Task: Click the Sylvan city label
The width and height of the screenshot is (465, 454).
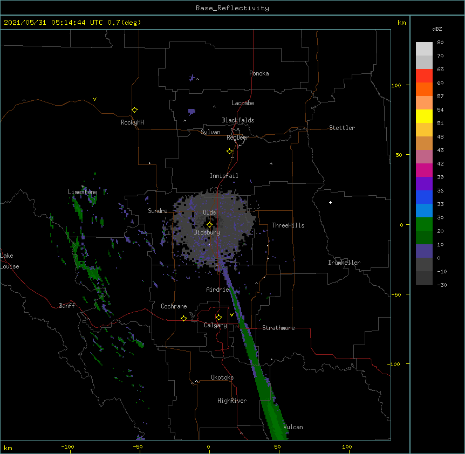Action: (210, 132)
